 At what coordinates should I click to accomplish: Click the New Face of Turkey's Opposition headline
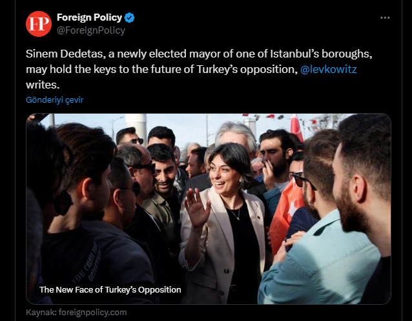[110, 289]
